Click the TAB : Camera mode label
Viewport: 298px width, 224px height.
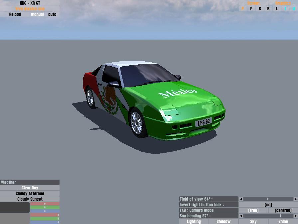click(209, 210)
